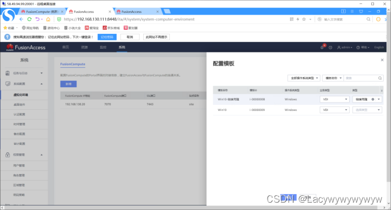Click the green security shield in the address bar
The image size is (391, 210).
click(x=59, y=19)
